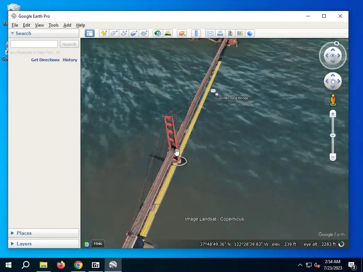
Task: Select the Street View pegman icon
Action: click(x=333, y=100)
